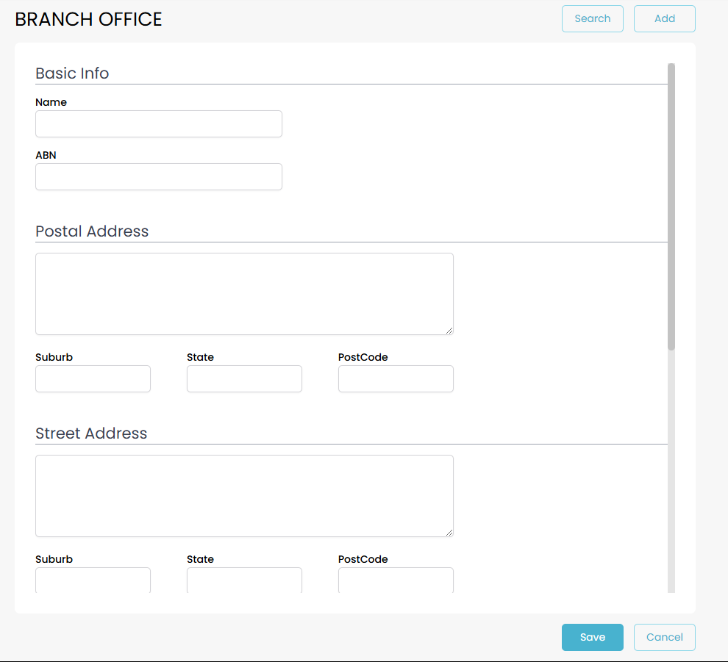Click the Search button
728x662 pixels.
point(592,19)
